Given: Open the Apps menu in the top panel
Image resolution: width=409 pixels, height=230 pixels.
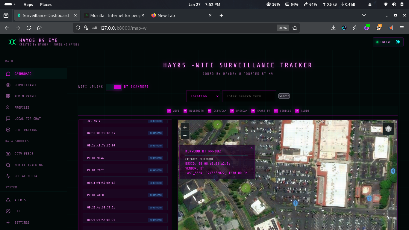Looking at the screenshot, I should tap(28, 4).
